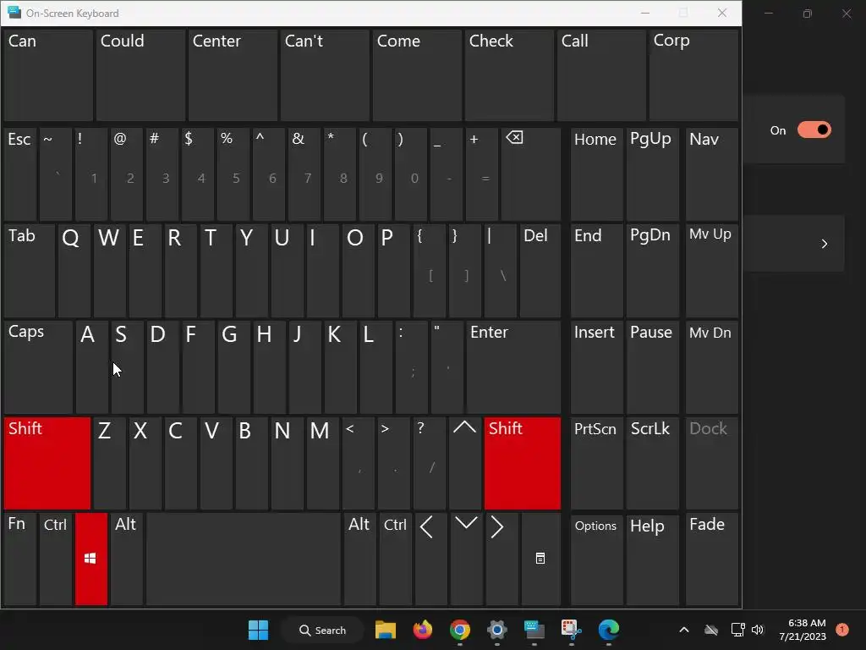Launch Firefox from the taskbar
Screen dimensions: 866x650
click(423, 630)
